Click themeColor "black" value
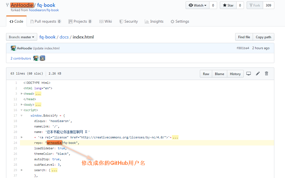Screen dimensions: 285x178 click(x=62, y=154)
